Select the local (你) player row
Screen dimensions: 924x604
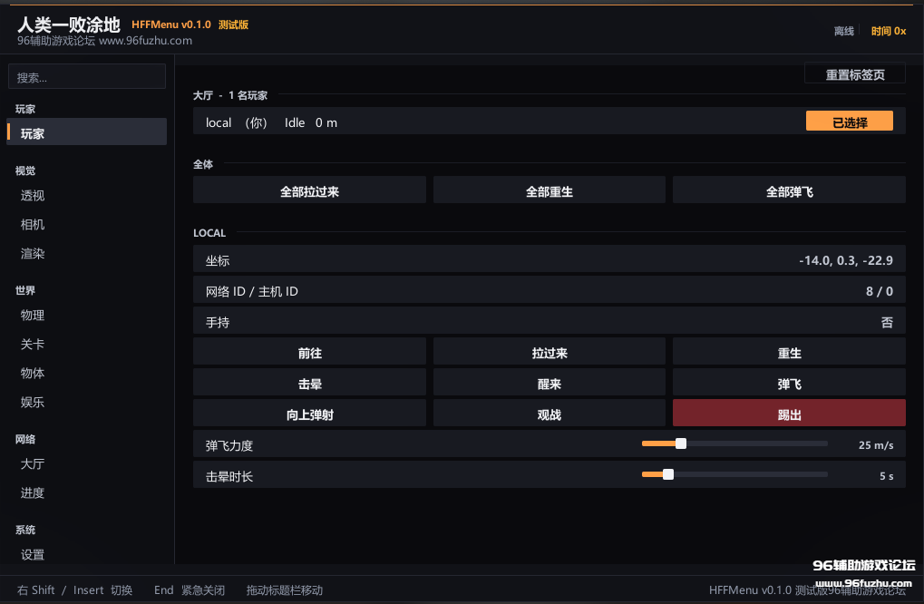(x=550, y=122)
